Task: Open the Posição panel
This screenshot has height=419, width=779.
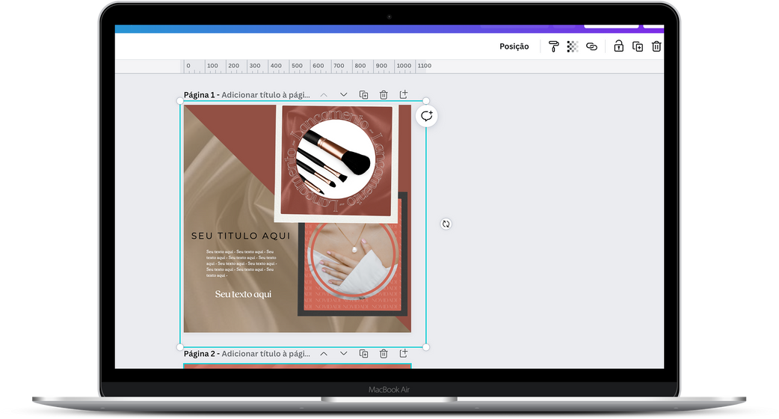Action: point(514,46)
